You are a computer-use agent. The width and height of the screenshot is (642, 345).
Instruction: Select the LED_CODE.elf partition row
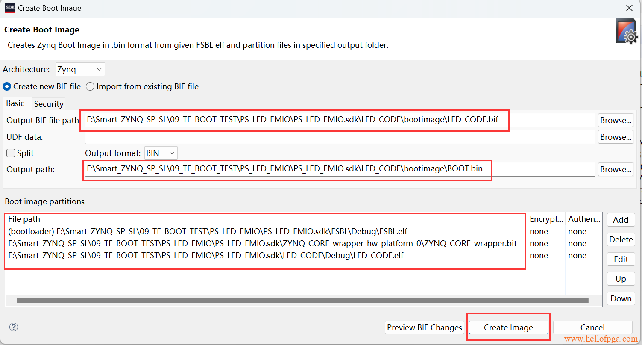coord(206,255)
